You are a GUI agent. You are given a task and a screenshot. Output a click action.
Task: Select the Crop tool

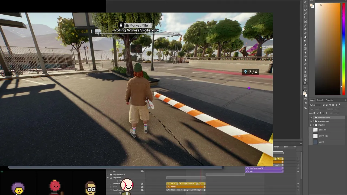click(306, 18)
